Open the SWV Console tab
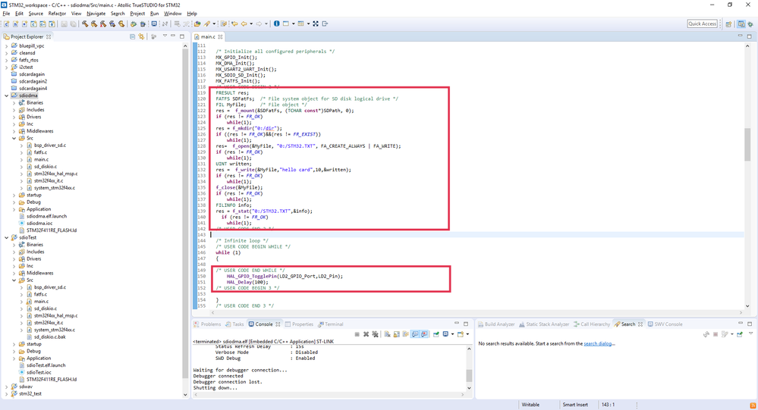This screenshot has height=410, width=758. coord(665,324)
